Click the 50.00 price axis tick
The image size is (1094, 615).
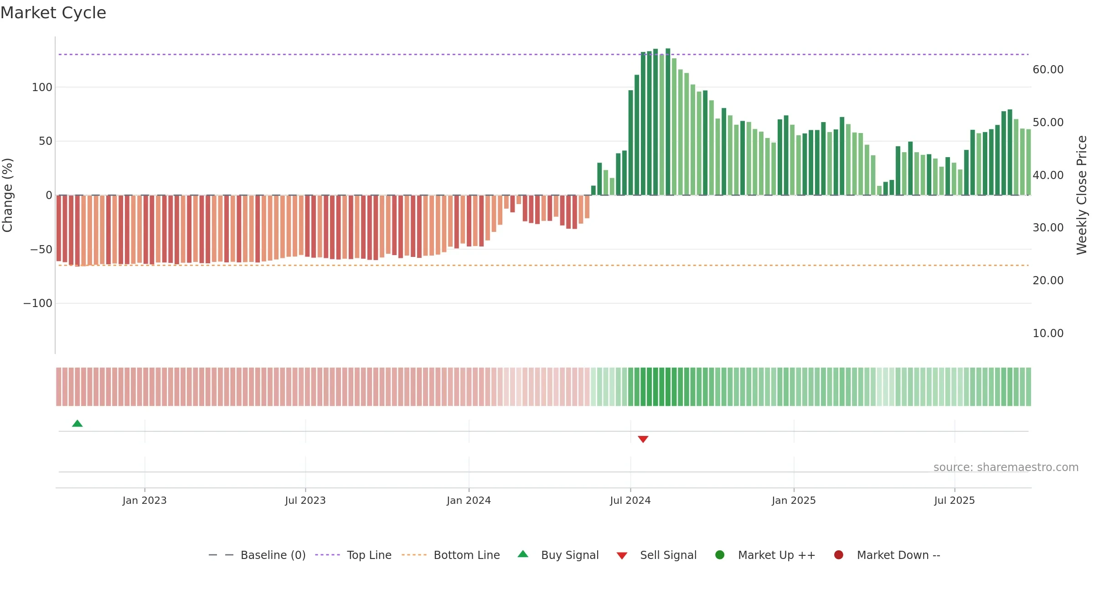click(x=1048, y=123)
